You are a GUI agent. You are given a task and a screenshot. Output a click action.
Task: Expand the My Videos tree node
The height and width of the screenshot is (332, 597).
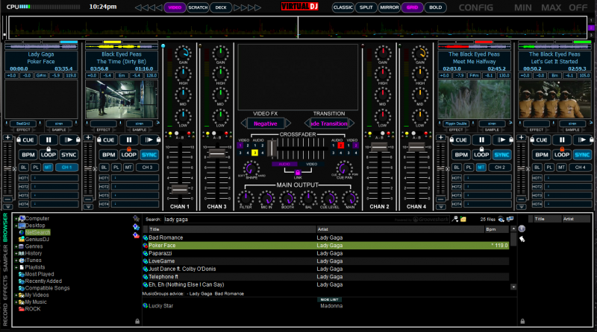click(16, 296)
